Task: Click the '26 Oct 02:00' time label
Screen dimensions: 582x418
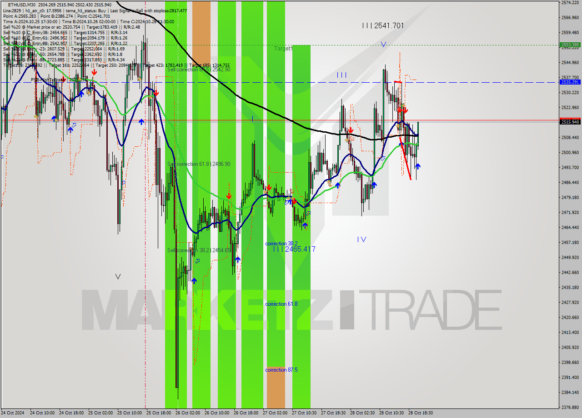Action: click(x=188, y=413)
